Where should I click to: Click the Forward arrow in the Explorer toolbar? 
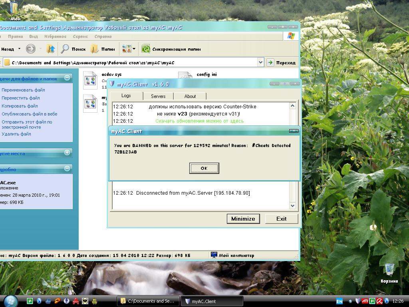(x=30, y=49)
